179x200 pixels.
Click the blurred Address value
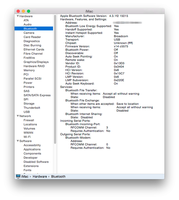(127, 23)
